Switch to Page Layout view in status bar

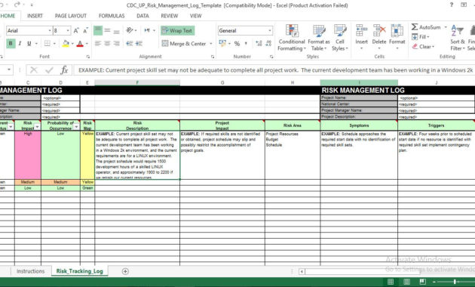click(x=407, y=282)
